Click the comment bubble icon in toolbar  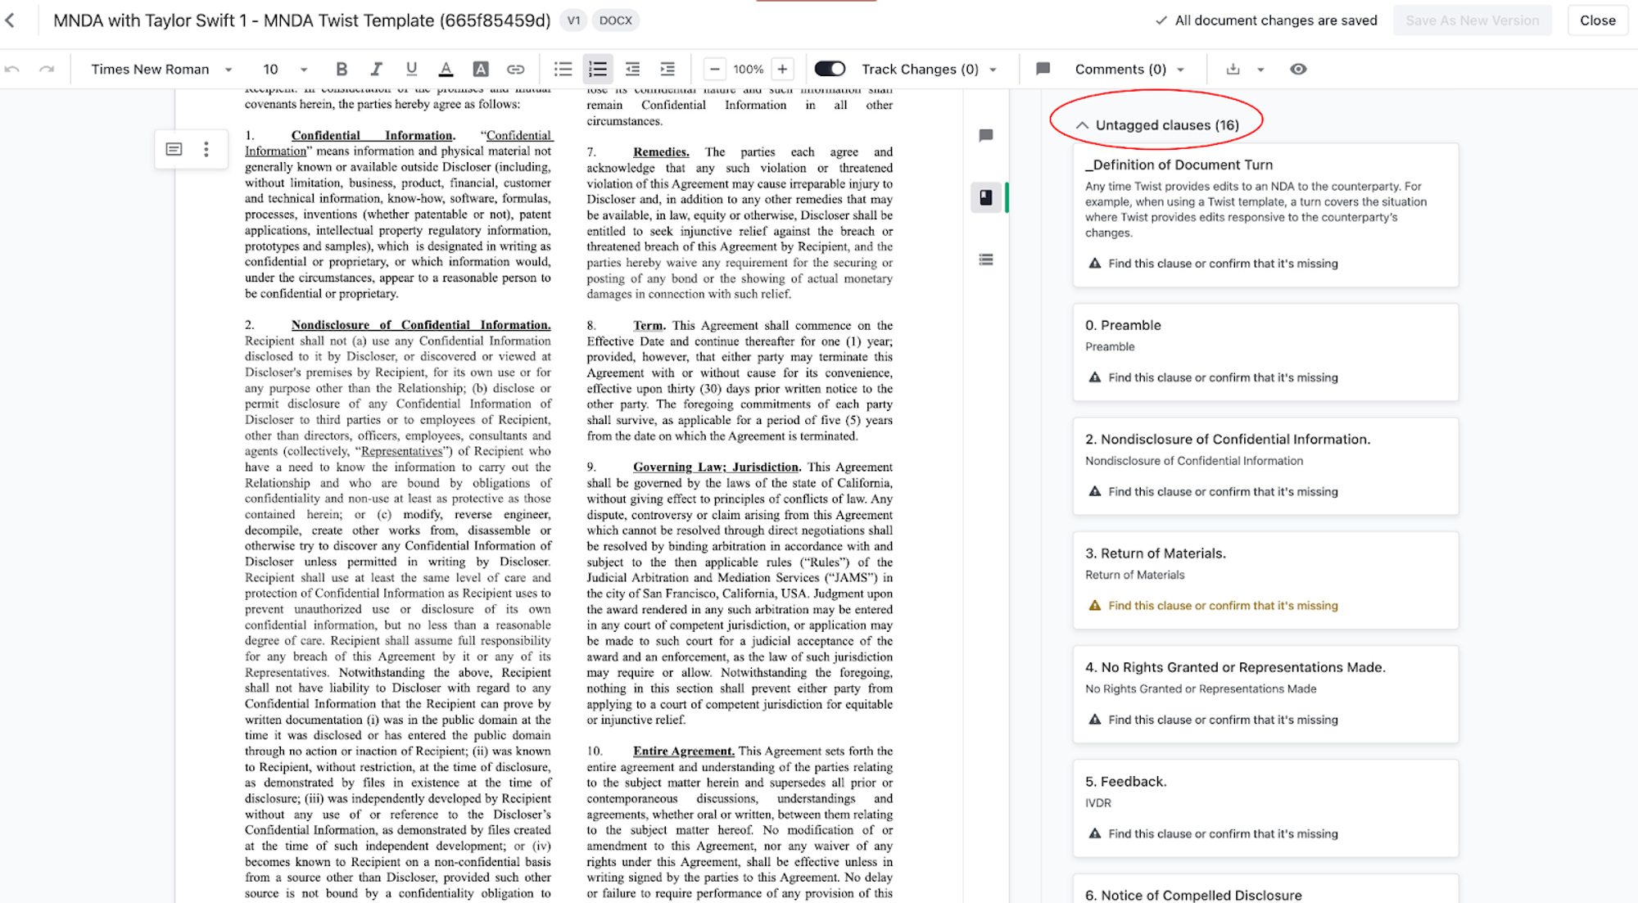point(1043,70)
